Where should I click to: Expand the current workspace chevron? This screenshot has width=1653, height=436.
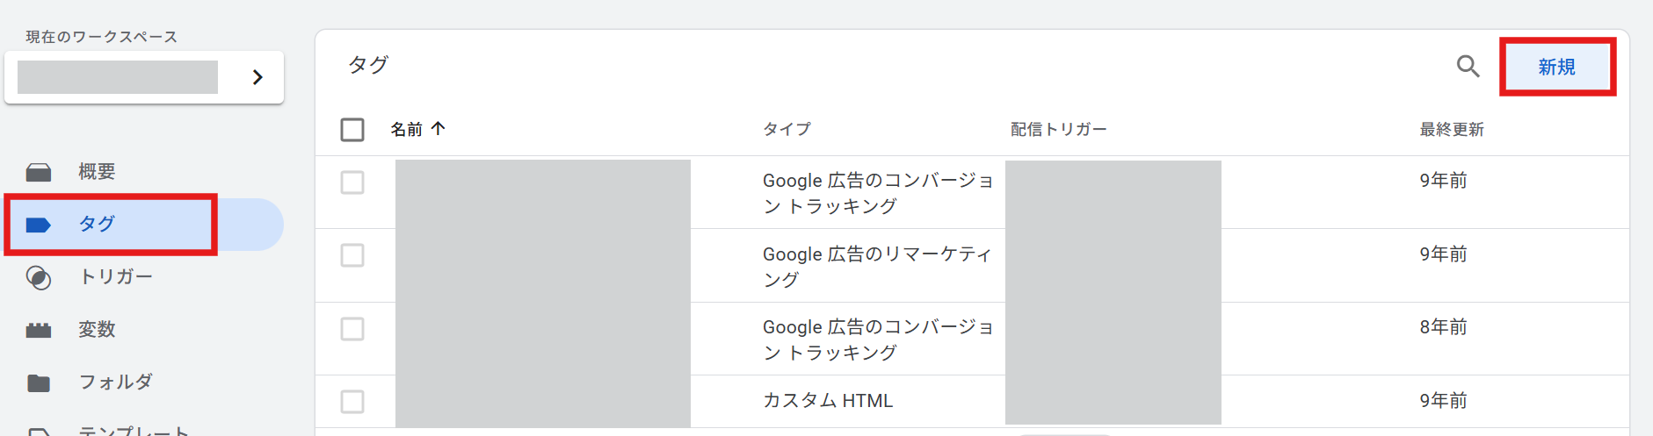point(257,77)
